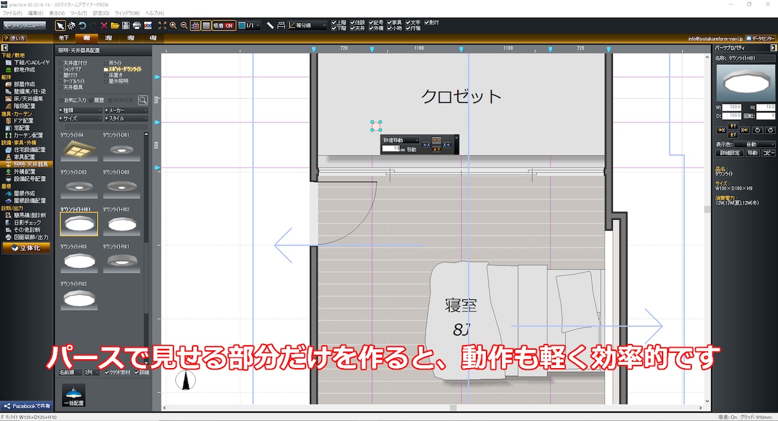Click the search magnifier in parts panel
Viewport: 778px width, 421px height.
tap(143, 100)
